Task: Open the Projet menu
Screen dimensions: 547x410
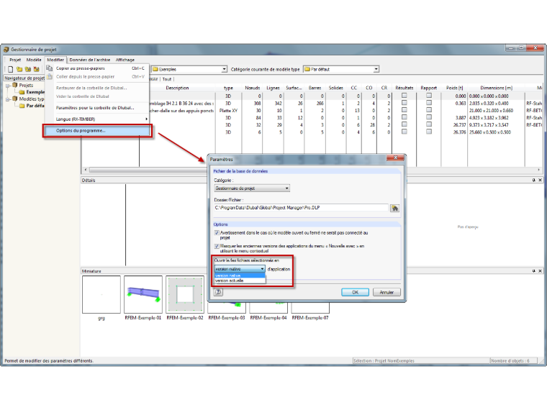Action: point(15,60)
